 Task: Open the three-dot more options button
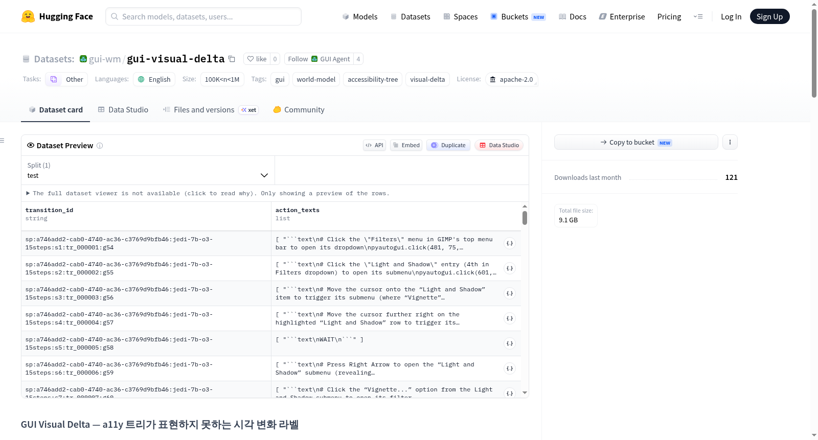(730, 142)
